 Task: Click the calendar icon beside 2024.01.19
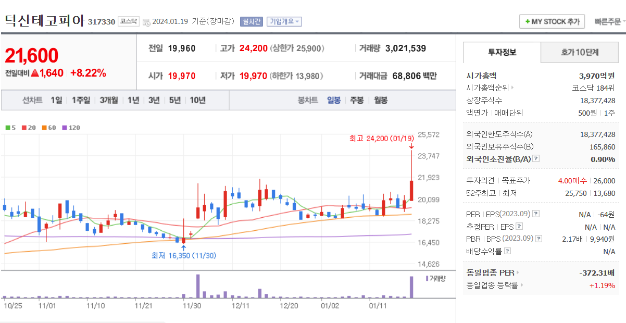(146, 22)
